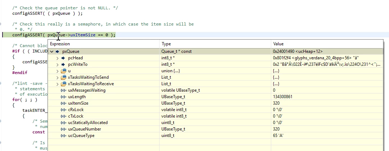Image resolution: width=389 pixels, height=151 pixels.
Task: Click the struct icon beside u
Action: coord(63,71)
